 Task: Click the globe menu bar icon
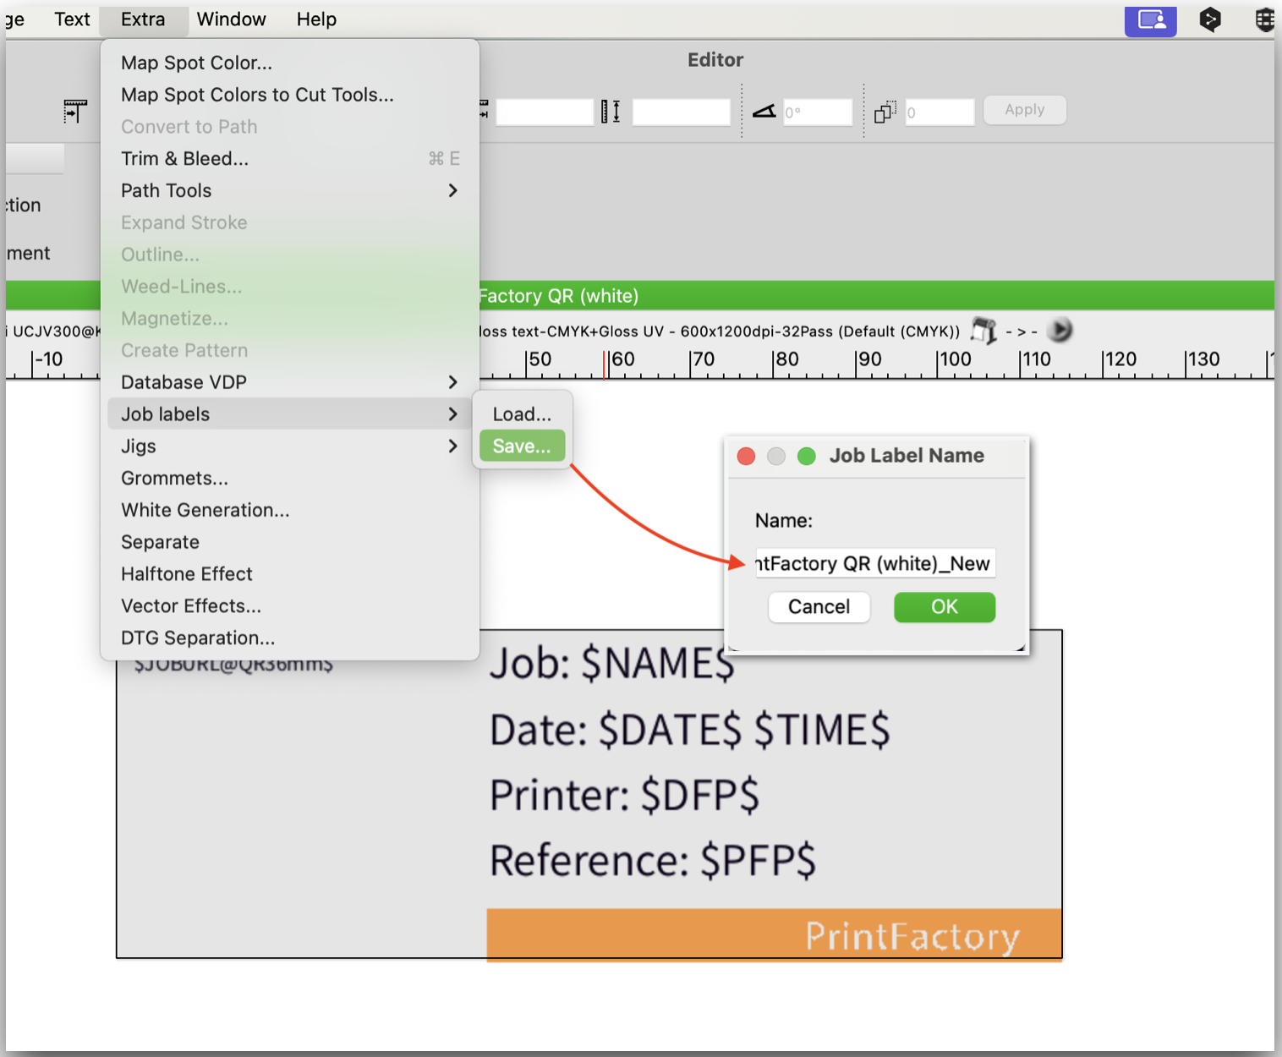coord(1265,19)
